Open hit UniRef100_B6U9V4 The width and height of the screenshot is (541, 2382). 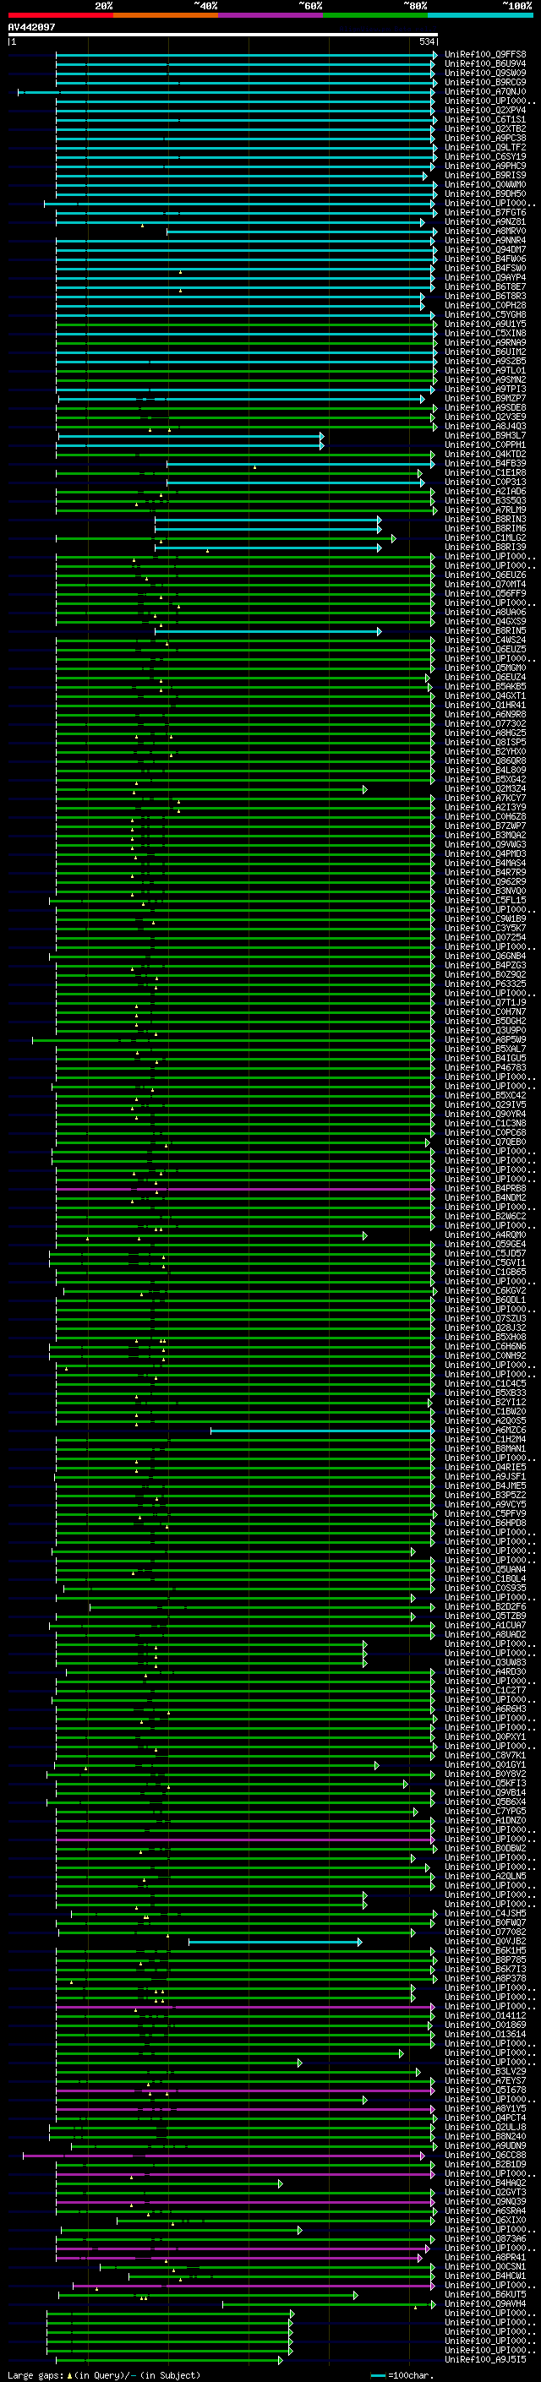[x=485, y=64]
